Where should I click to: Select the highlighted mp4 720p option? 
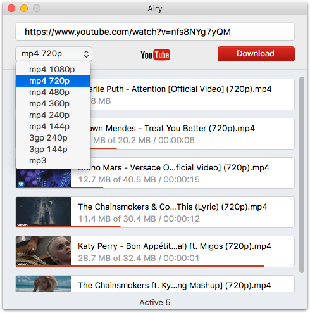point(53,81)
